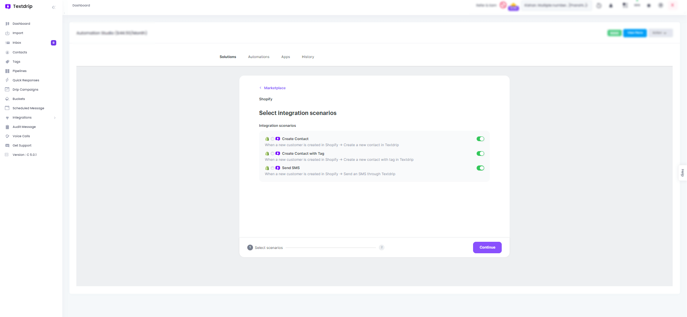Click the Pipelines sidebar icon

[7, 71]
